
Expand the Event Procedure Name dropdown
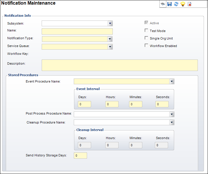tap(172, 81)
